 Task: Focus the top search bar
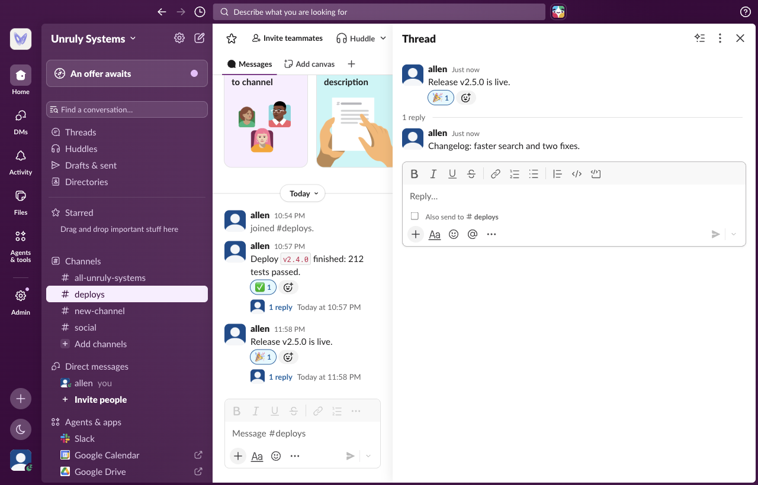click(379, 12)
